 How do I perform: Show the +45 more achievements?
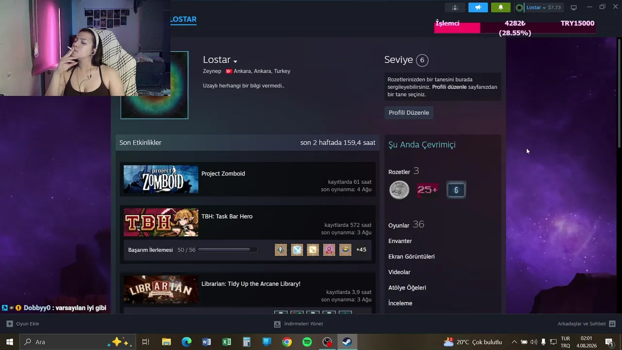point(361,250)
